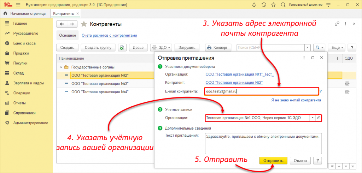Open Покупки section
The image size is (362, 173).
20,63
